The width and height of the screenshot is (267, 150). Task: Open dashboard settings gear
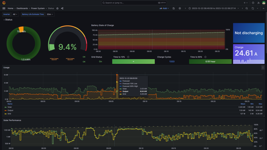(180, 8)
